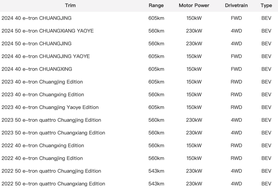Click the Trim column header
The image size is (278, 188).
[x=70, y=5]
